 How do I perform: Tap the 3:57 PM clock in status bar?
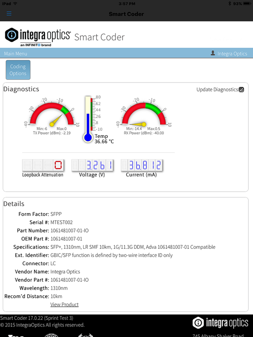[127, 4]
